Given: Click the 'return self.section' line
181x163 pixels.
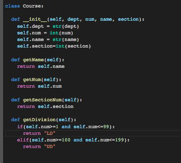Looking at the screenshot, I should click(x=45, y=107).
